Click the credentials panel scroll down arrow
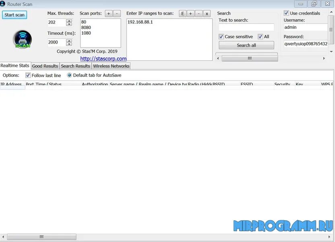The width and height of the screenshot is (335, 242). (x=331, y=52)
